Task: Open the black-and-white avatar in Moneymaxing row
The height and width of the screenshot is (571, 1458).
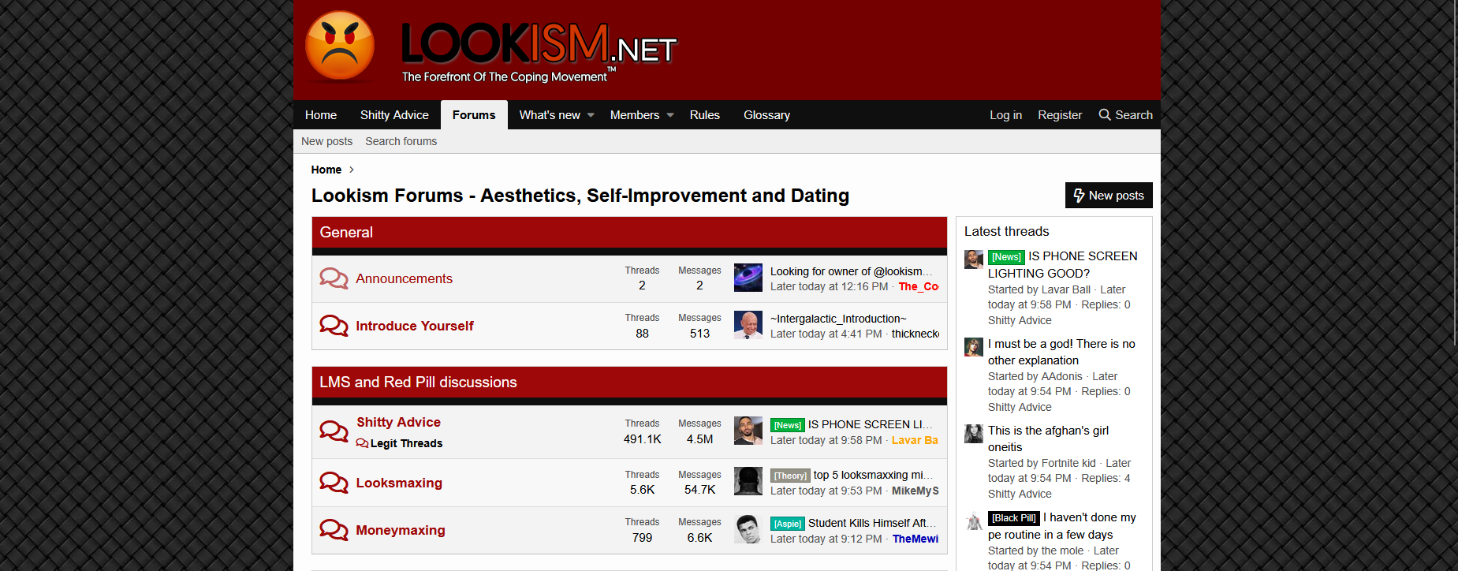Action: point(748,529)
